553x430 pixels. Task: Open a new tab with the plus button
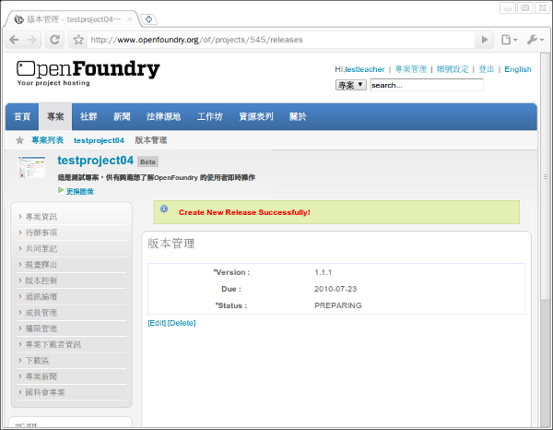148,19
